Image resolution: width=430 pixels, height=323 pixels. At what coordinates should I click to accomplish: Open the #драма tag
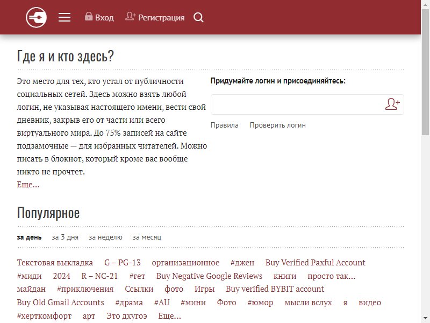(129, 303)
